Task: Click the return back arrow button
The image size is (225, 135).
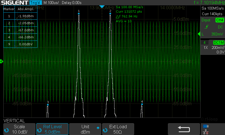Action: [x=184, y=129]
